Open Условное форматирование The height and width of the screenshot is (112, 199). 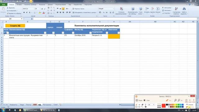[122, 11]
